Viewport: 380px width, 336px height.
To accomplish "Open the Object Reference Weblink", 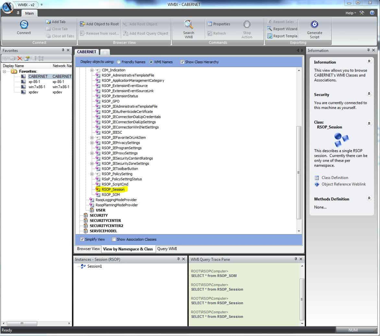I will [343, 184].
